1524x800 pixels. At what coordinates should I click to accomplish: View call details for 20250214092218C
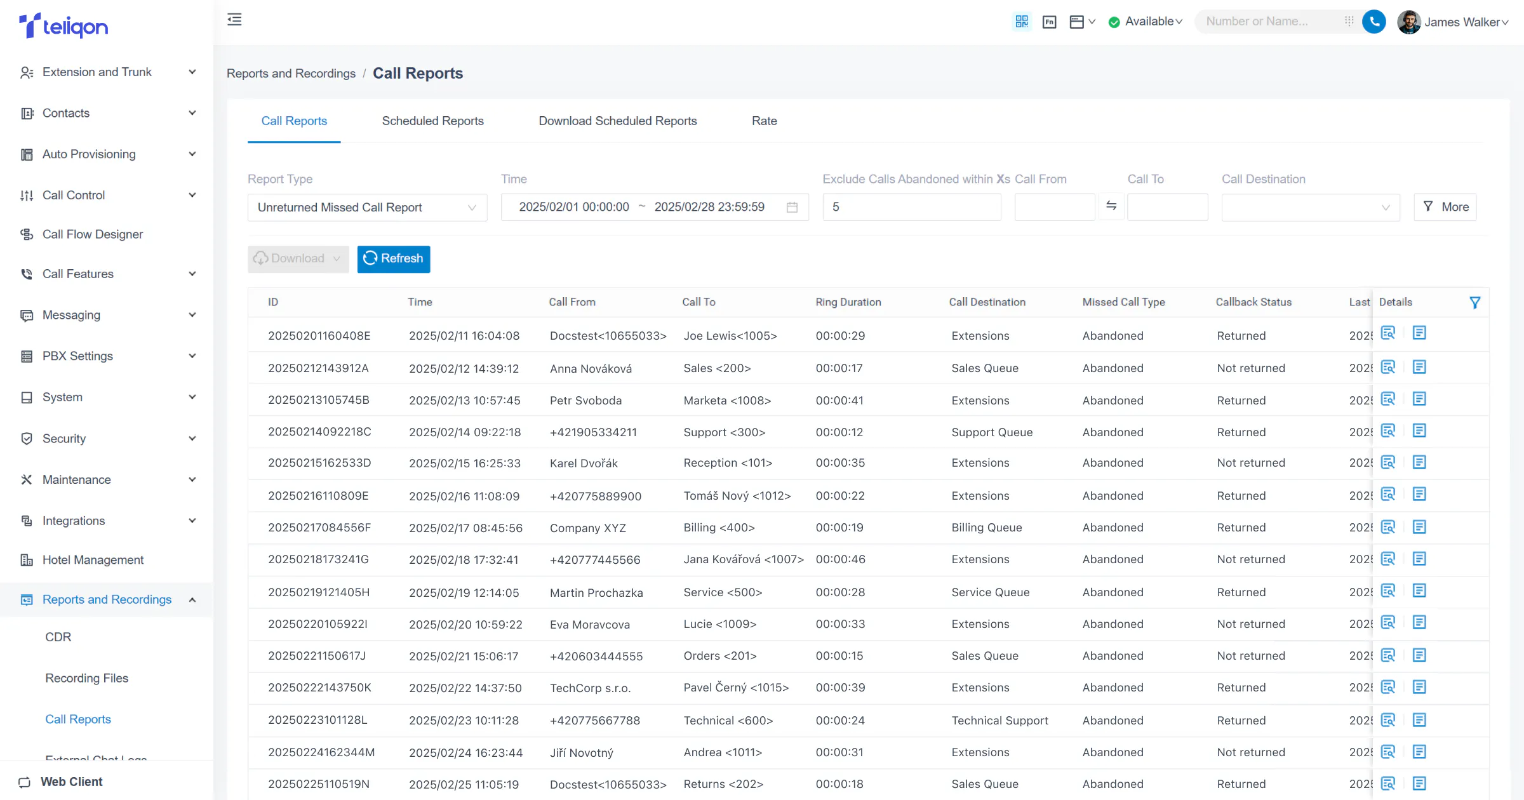tap(1388, 431)
